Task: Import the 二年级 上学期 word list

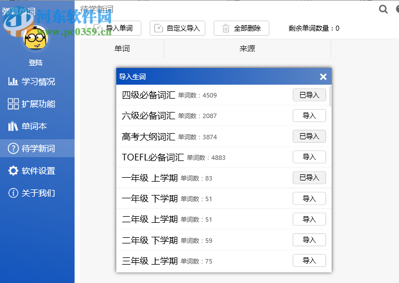Action: pyautogui.click(x=309, y=219)
